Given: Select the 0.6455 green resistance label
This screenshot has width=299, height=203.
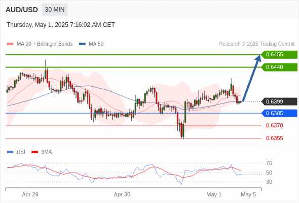Looking at the screenshot, I should [x=279, y=54].
